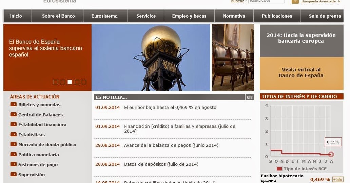Click the 'El Banco de España supervisa' slide text
This screenshot has height=183, width=350.
pos(45,48)
